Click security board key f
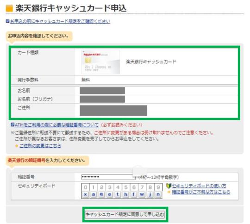 (134, 194)
